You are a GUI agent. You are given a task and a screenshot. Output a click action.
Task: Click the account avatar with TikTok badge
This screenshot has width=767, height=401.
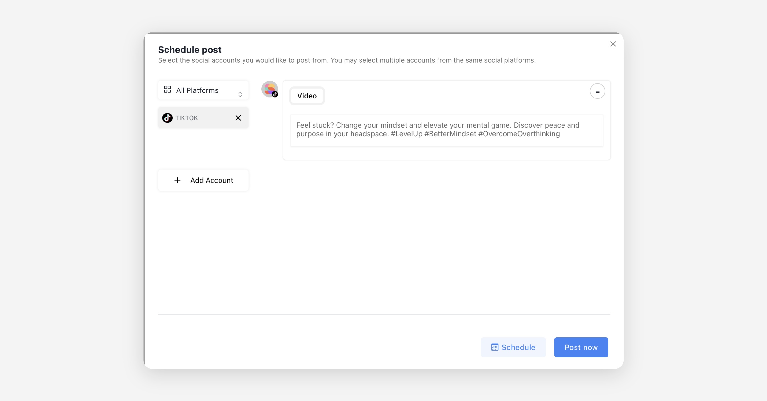click(269, 89)
